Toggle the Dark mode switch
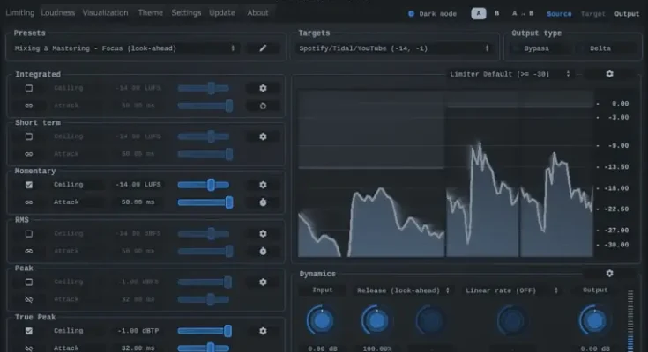Viewport: 648px width, 352px height. [x=411, y=14]
